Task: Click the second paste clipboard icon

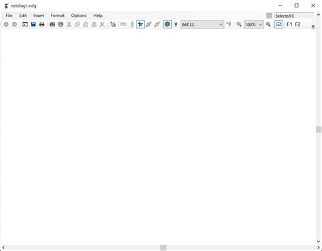Action: (94, 24)
